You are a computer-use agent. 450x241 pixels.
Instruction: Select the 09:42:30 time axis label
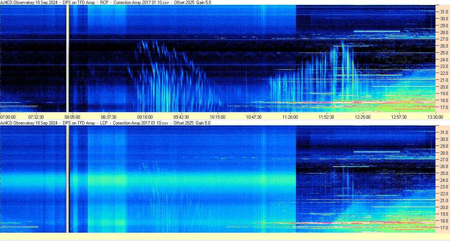click(181, 117)
